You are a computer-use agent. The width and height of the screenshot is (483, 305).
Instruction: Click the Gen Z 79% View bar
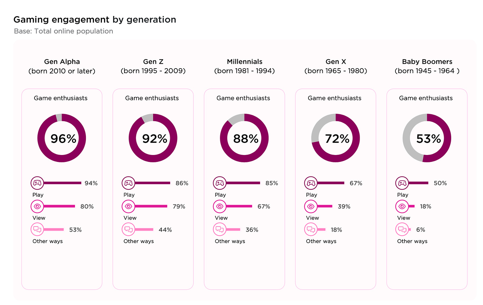pos(151,206)
